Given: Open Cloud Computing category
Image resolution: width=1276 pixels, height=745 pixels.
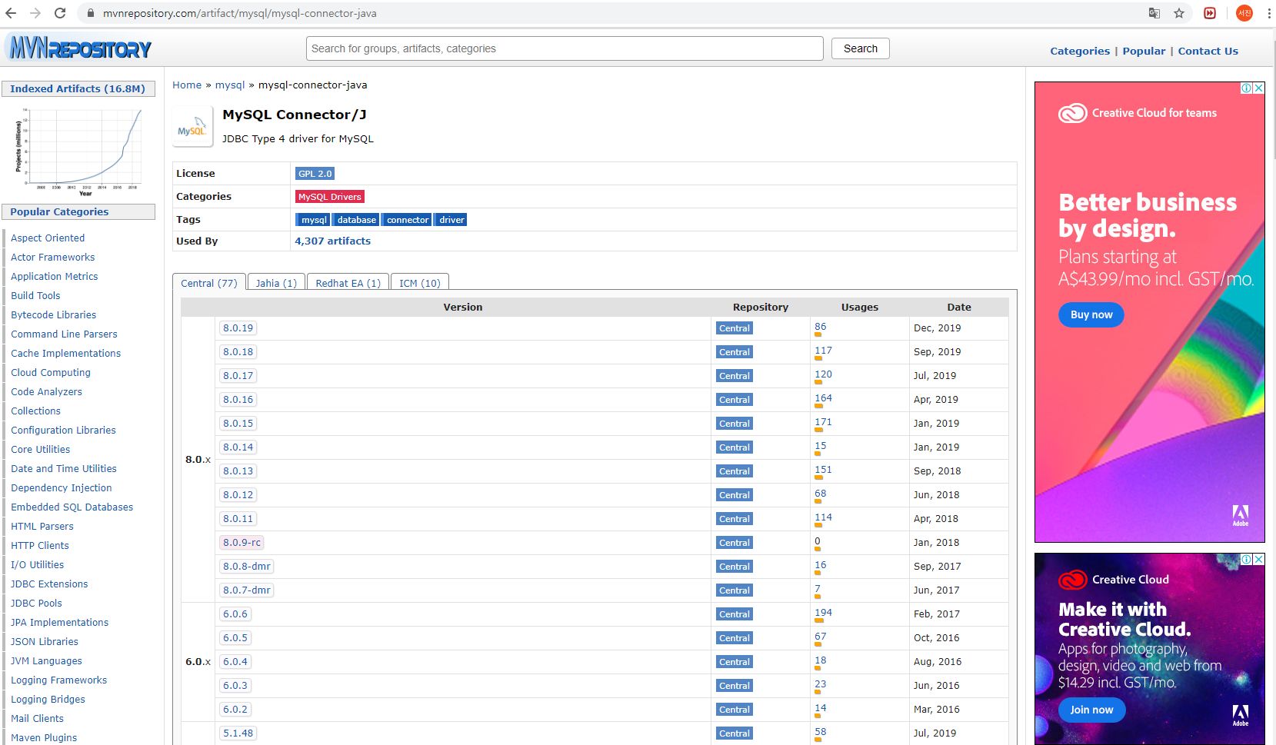Looking at the screenshot, I should coord(51,372).
